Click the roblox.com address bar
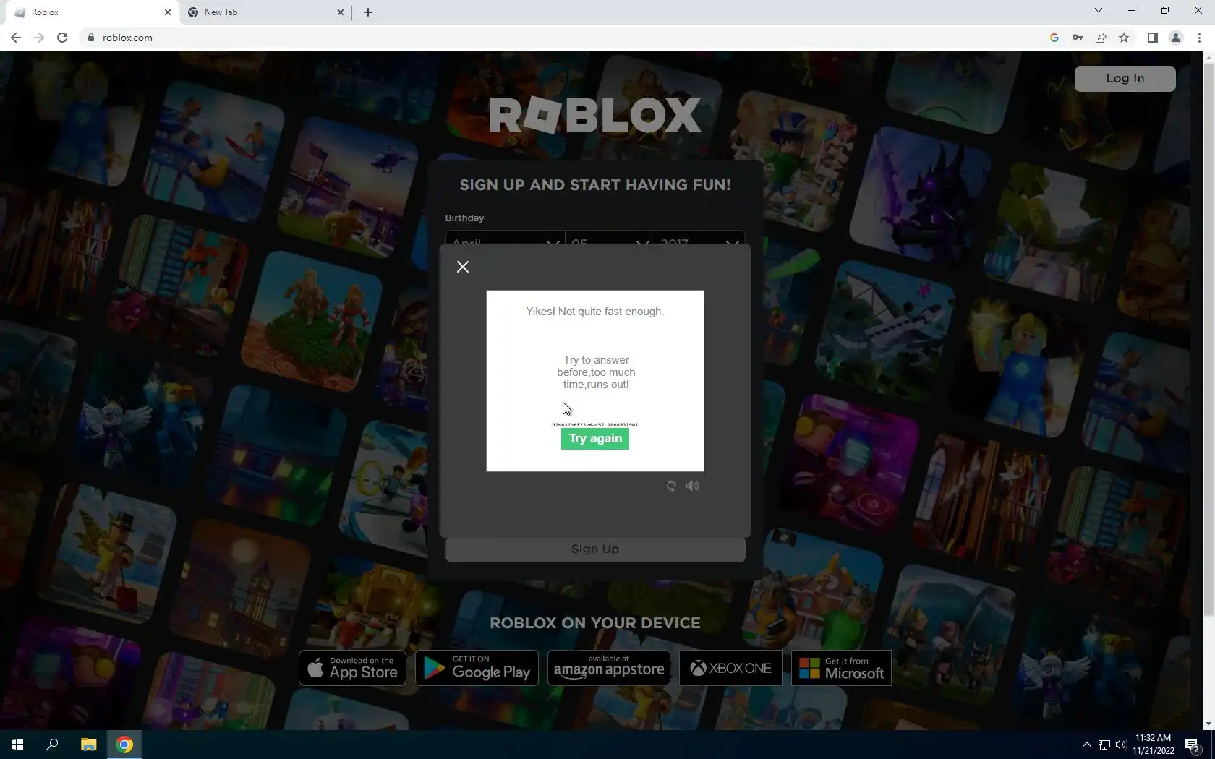 [564, 38]
